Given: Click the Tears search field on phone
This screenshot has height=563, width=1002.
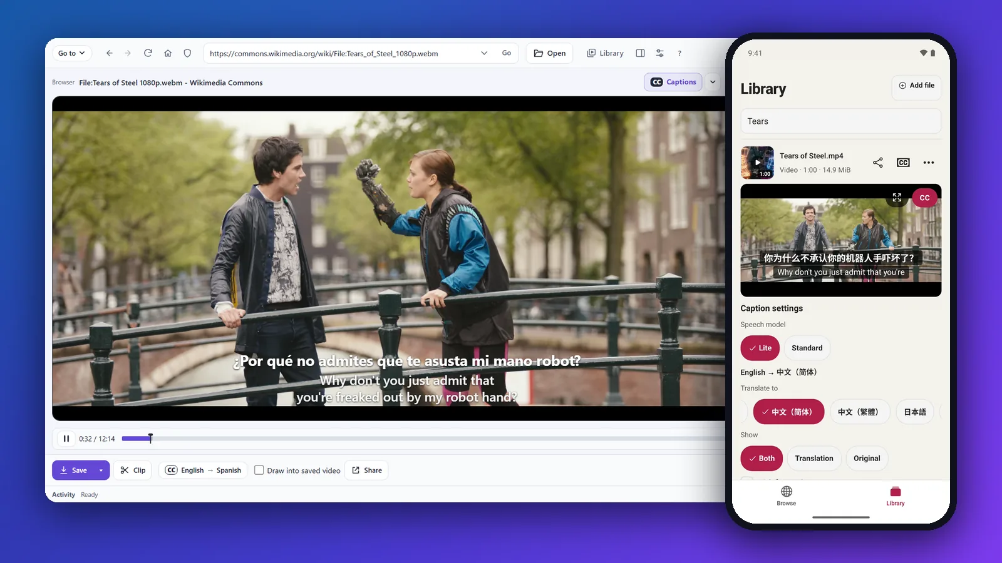Looking at the screenshot, I should click(840, 121).
